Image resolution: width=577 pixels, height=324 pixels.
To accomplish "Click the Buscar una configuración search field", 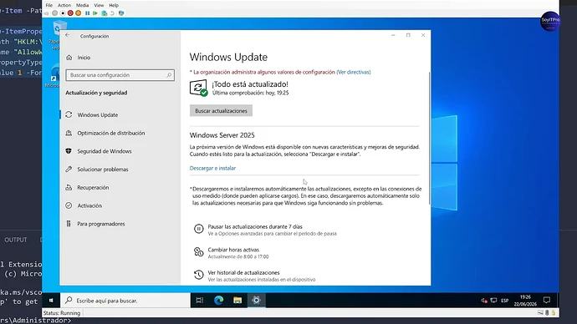I will click(x=120, y=75).
